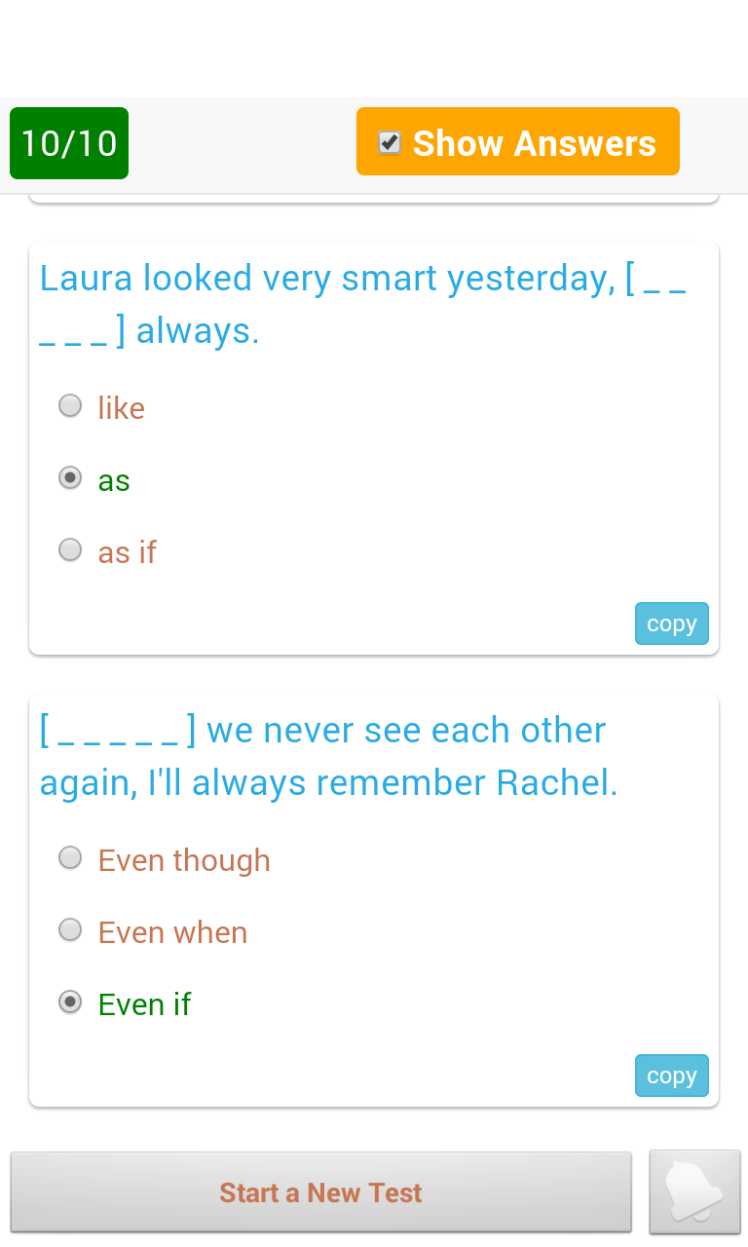The image size is (748, 1247).
Task: Copy the Rachel question text
Action: (671, 1076)
